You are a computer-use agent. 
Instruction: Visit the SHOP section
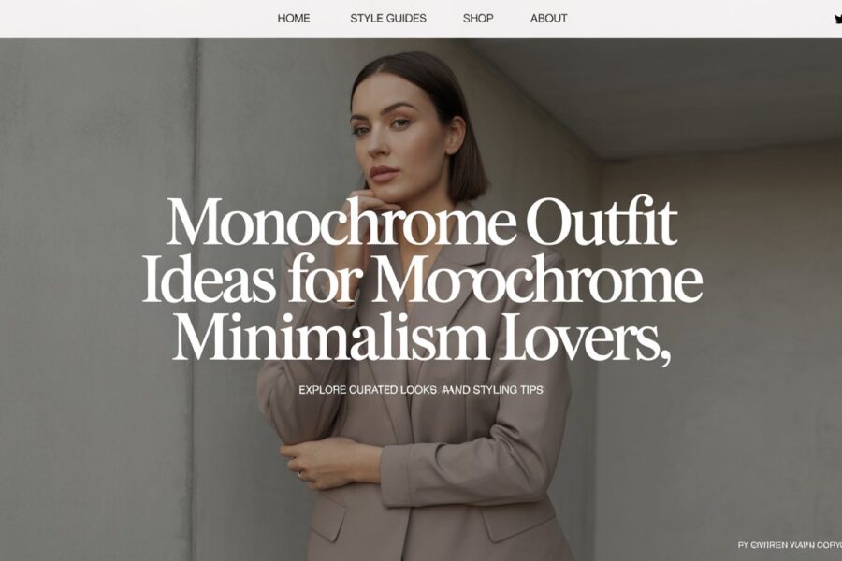coord(478,19)
